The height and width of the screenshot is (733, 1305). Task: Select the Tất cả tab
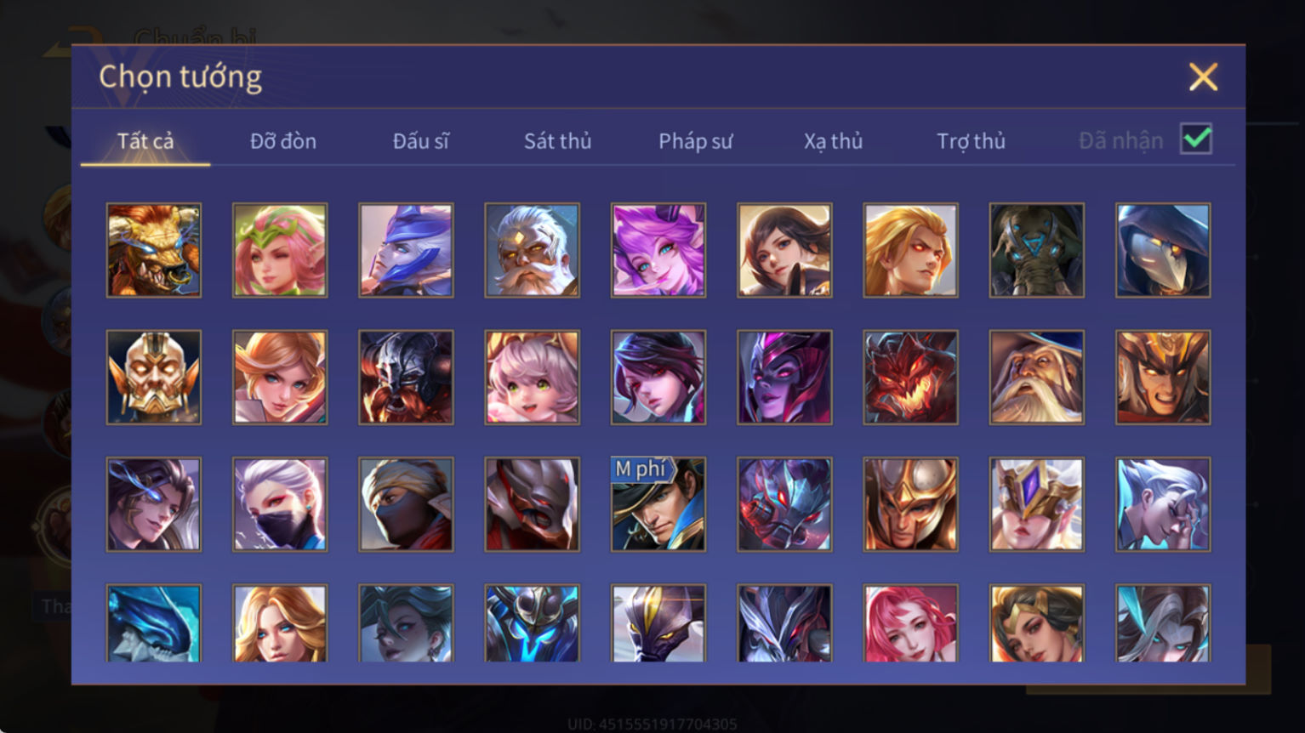145,141
